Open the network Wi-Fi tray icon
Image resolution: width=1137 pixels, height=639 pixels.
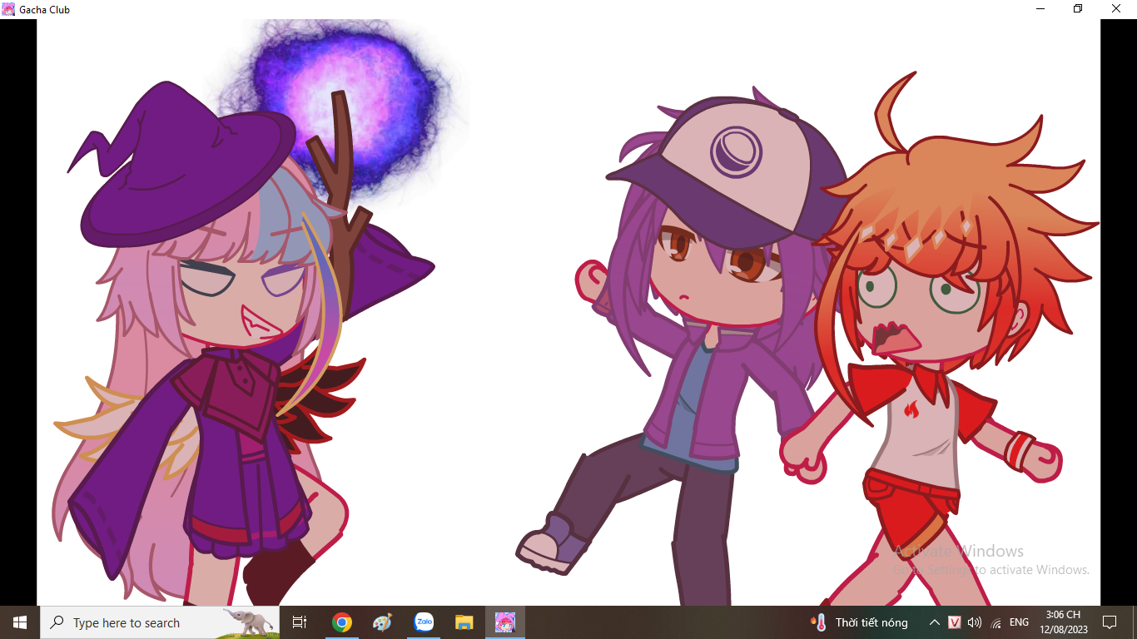[x=995, y=622]
